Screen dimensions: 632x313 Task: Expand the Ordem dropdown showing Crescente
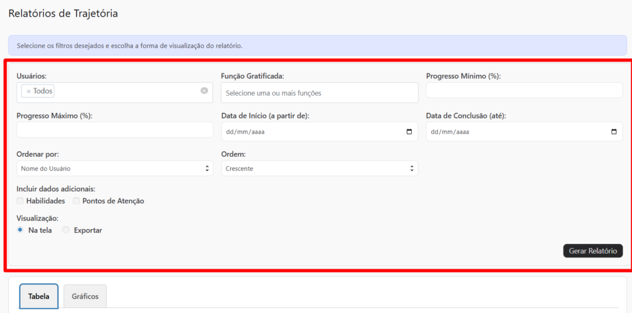[319, 169]
